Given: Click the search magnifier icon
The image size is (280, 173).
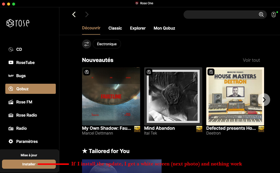Looking at the screenshot, I should tap(261, 14).
